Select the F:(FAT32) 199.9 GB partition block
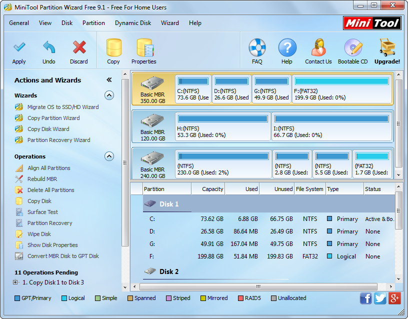Screen dimensions: 408x319 coord(342,89)
